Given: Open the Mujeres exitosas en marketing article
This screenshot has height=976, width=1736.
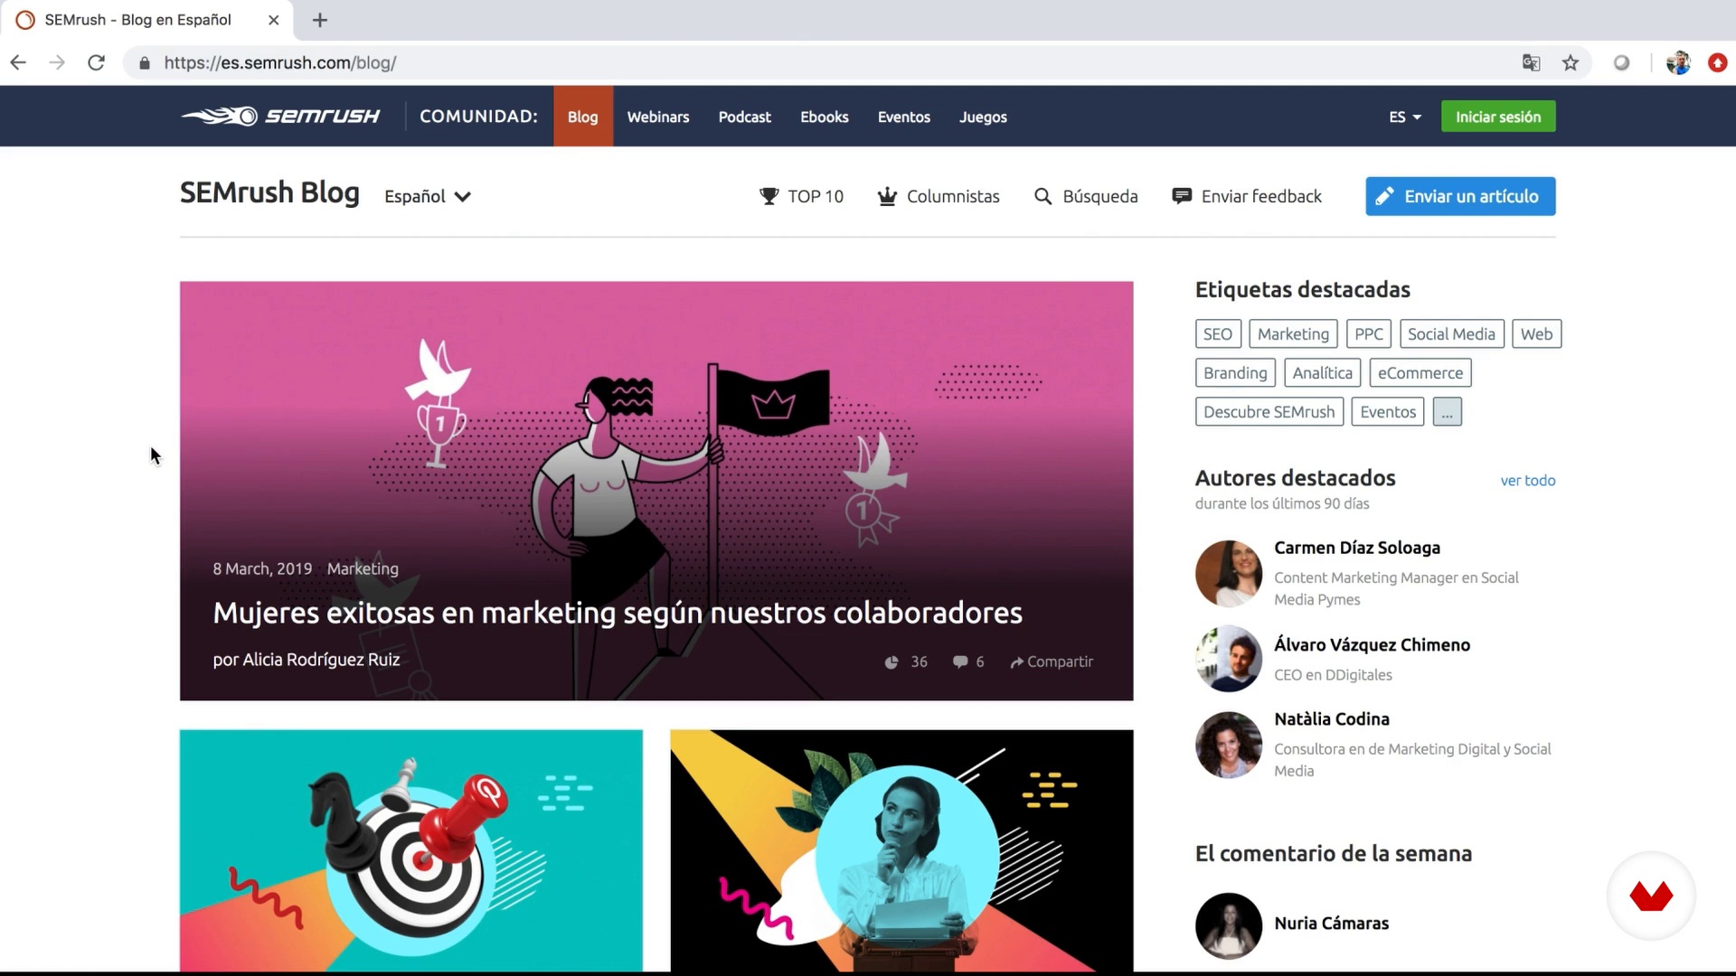Looking at the screenshot, I should click(x=618, y=613).
